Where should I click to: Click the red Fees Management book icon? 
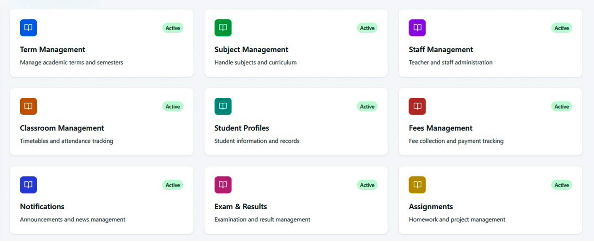(417, 106)
